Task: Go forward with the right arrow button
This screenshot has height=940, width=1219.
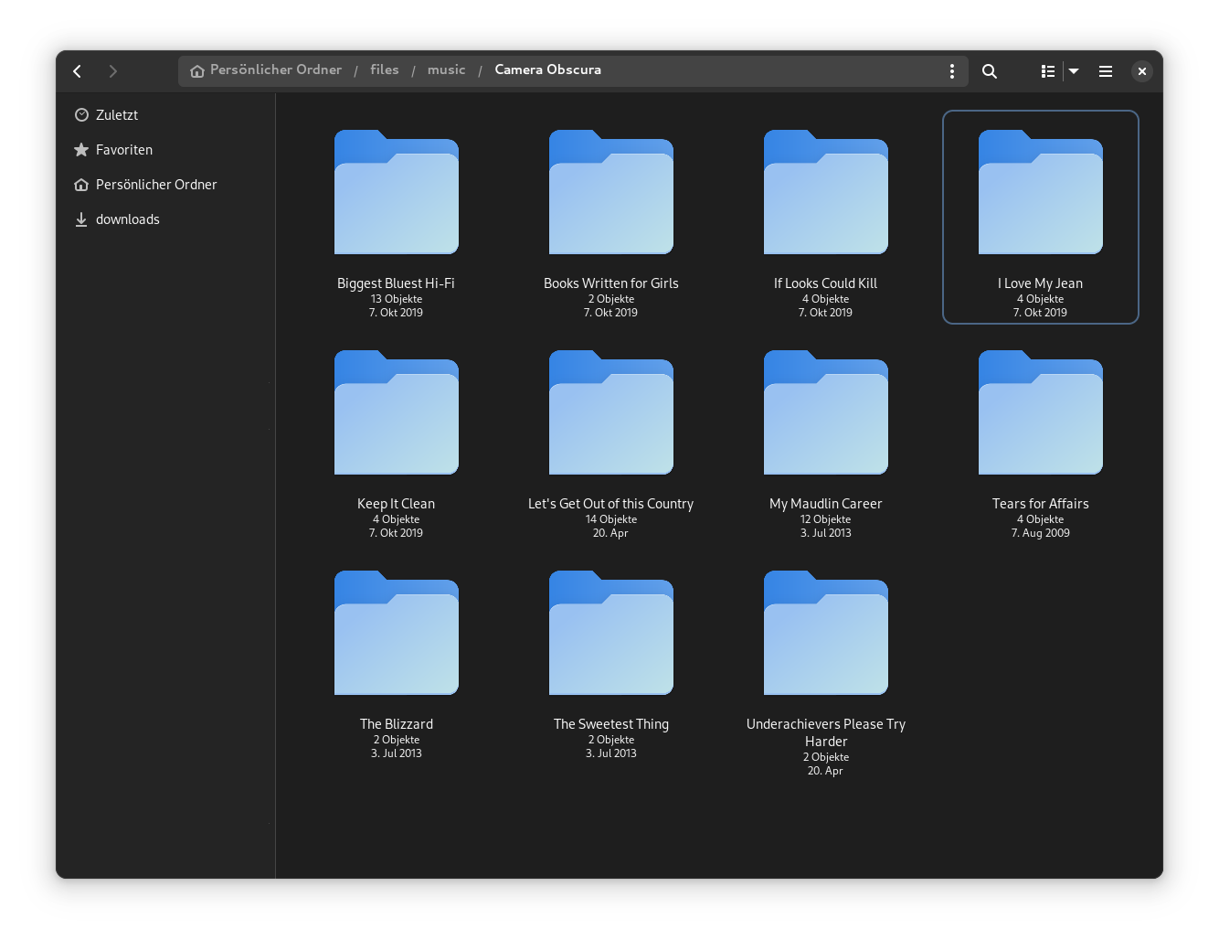Action: pos(112,71)
